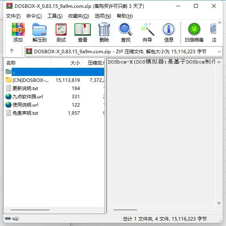Open the 查看 (View) book icon
226x226 pixels.
tap(83, 32)
